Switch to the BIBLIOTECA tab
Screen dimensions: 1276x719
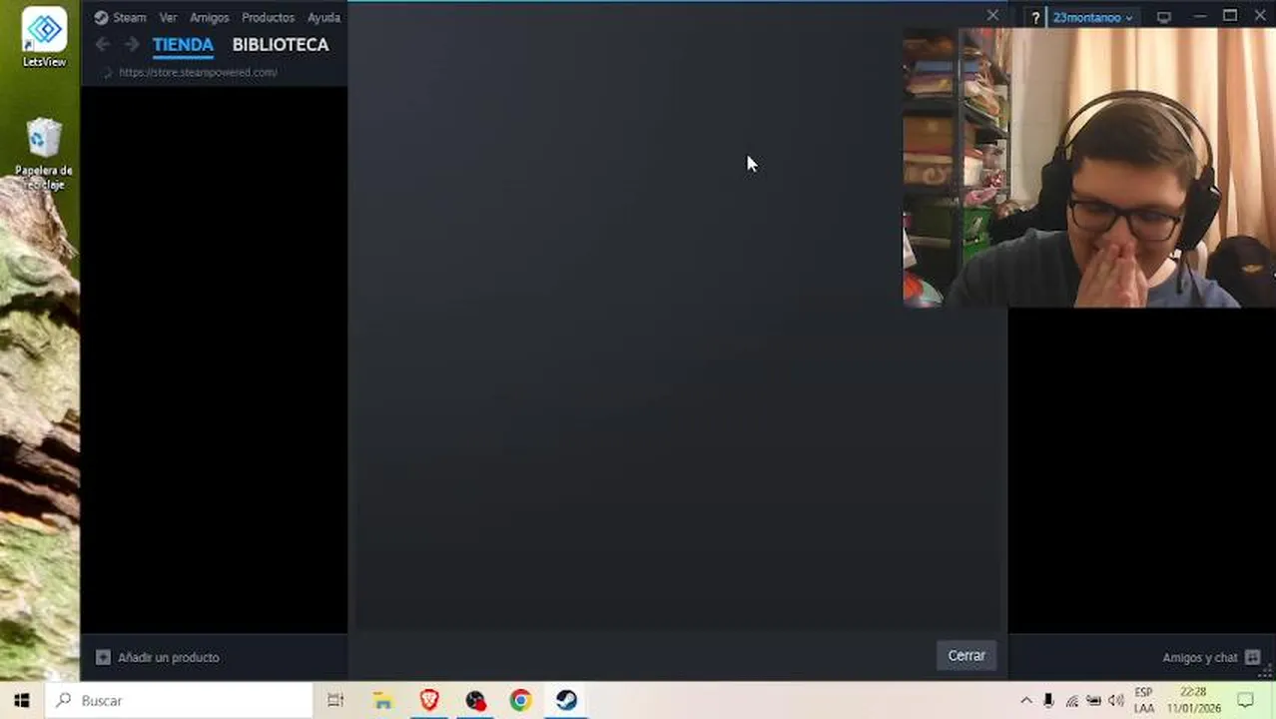click(281, 44)
